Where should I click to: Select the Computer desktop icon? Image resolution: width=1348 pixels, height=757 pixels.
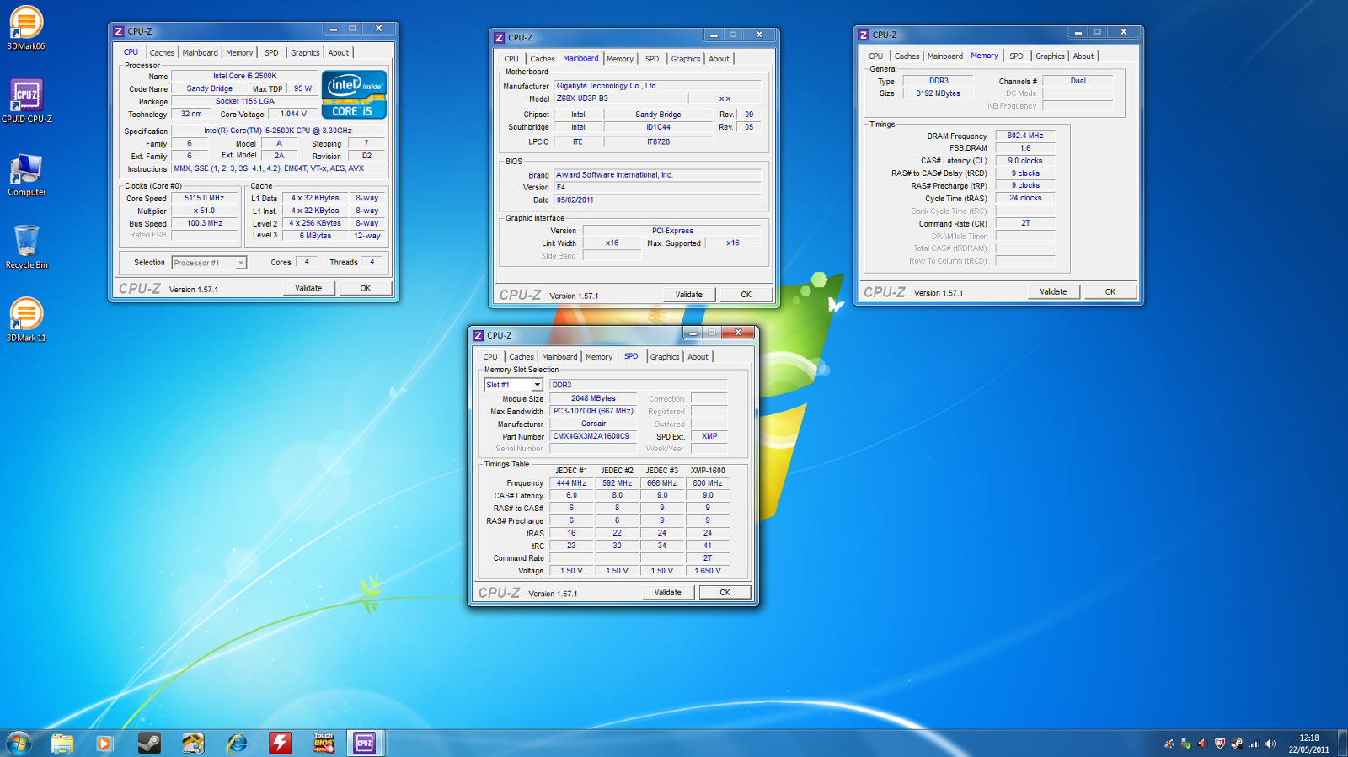click(x=27, y=175)
